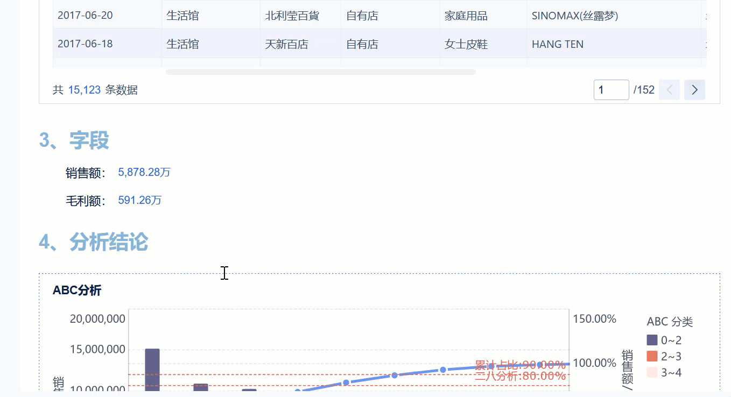
Task: Select the 0~2 legend color swatch
Action: pyautogui.click(x=652, y=340)
